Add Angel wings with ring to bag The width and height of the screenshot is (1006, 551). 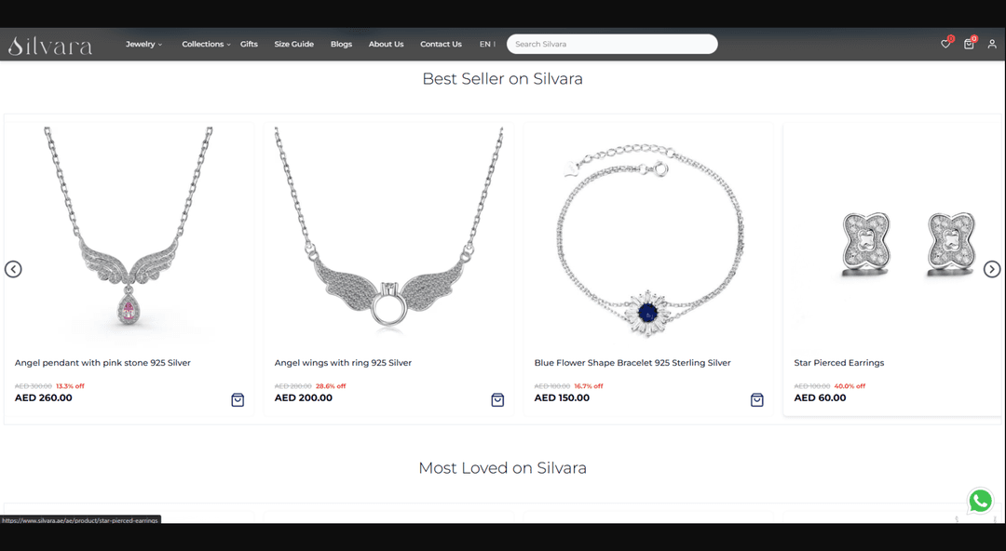click(x=497, y=400)
